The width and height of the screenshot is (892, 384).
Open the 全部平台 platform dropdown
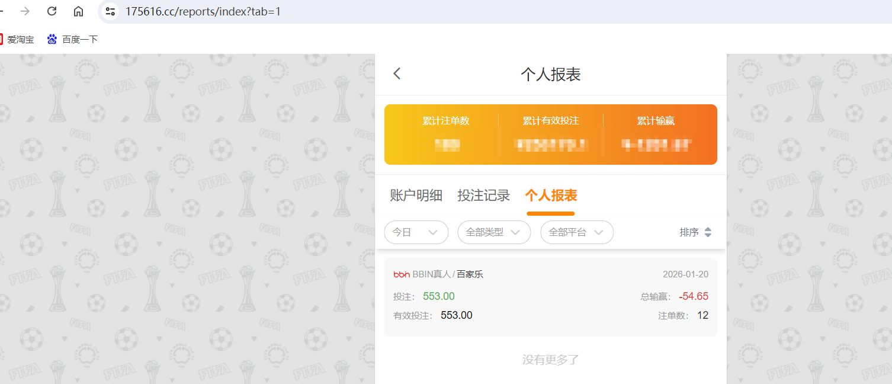pos(576,232)
